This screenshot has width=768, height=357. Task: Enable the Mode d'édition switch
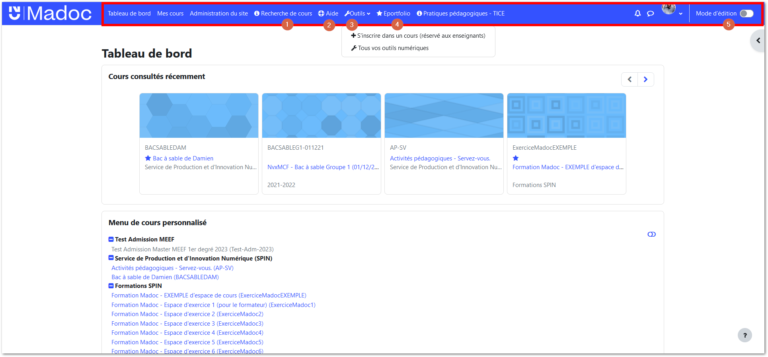click(x=747, y=14)
